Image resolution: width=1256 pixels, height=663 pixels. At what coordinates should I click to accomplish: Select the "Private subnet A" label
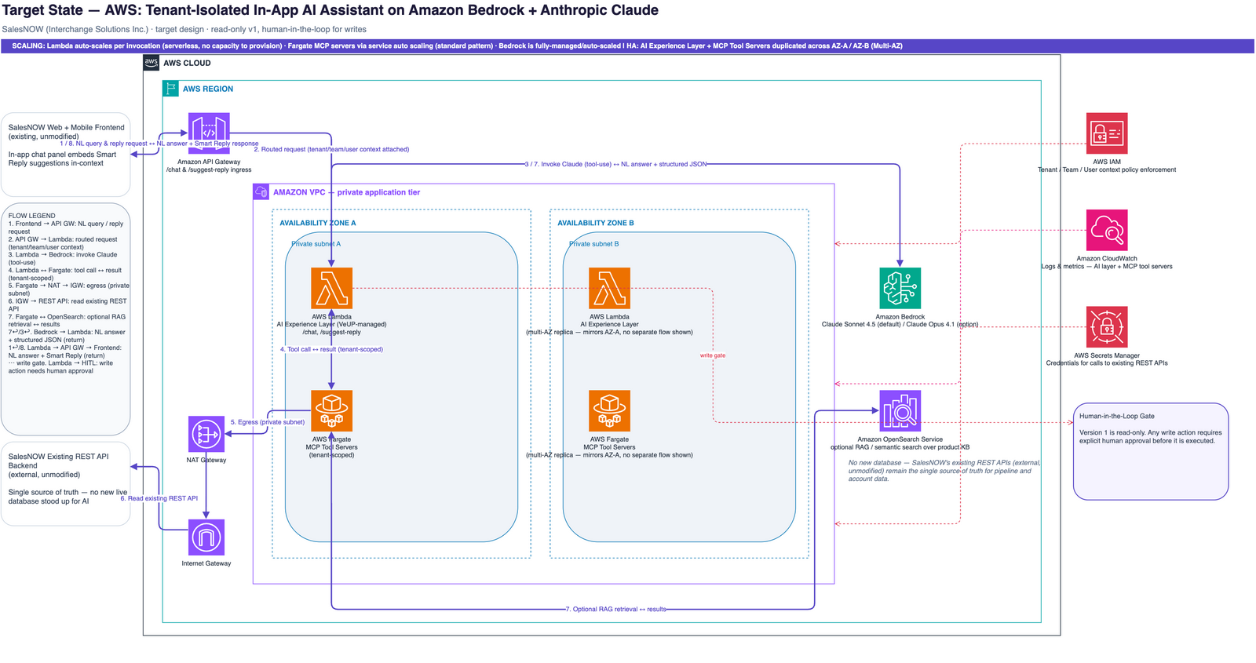pos(316,244)
